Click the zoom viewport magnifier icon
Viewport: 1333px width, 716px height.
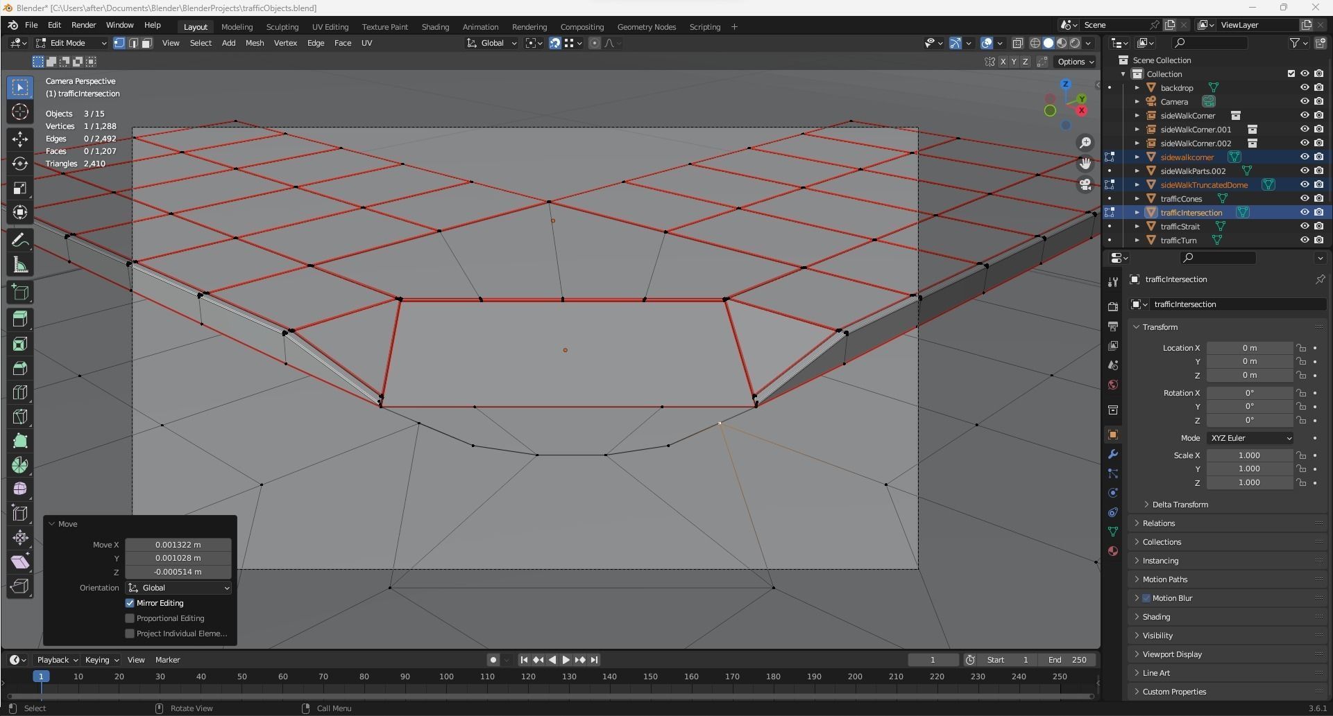point(1085,143)
